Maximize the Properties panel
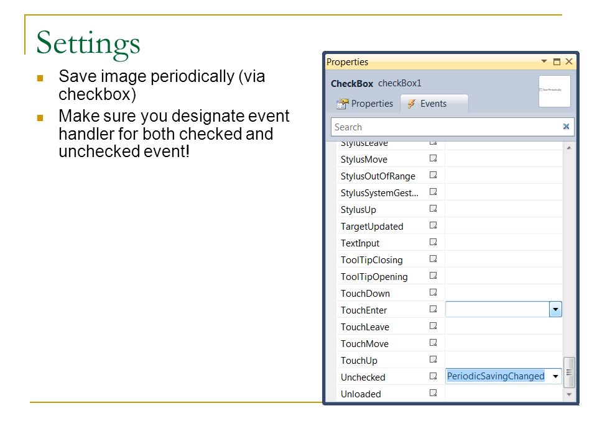 [557, 61]
